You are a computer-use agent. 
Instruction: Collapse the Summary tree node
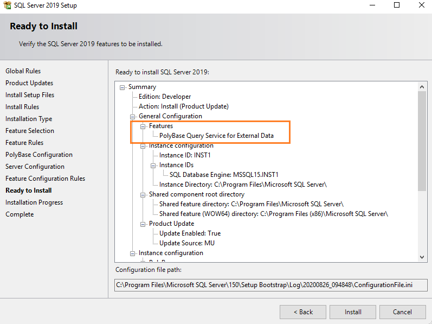(x=123, y=87)
